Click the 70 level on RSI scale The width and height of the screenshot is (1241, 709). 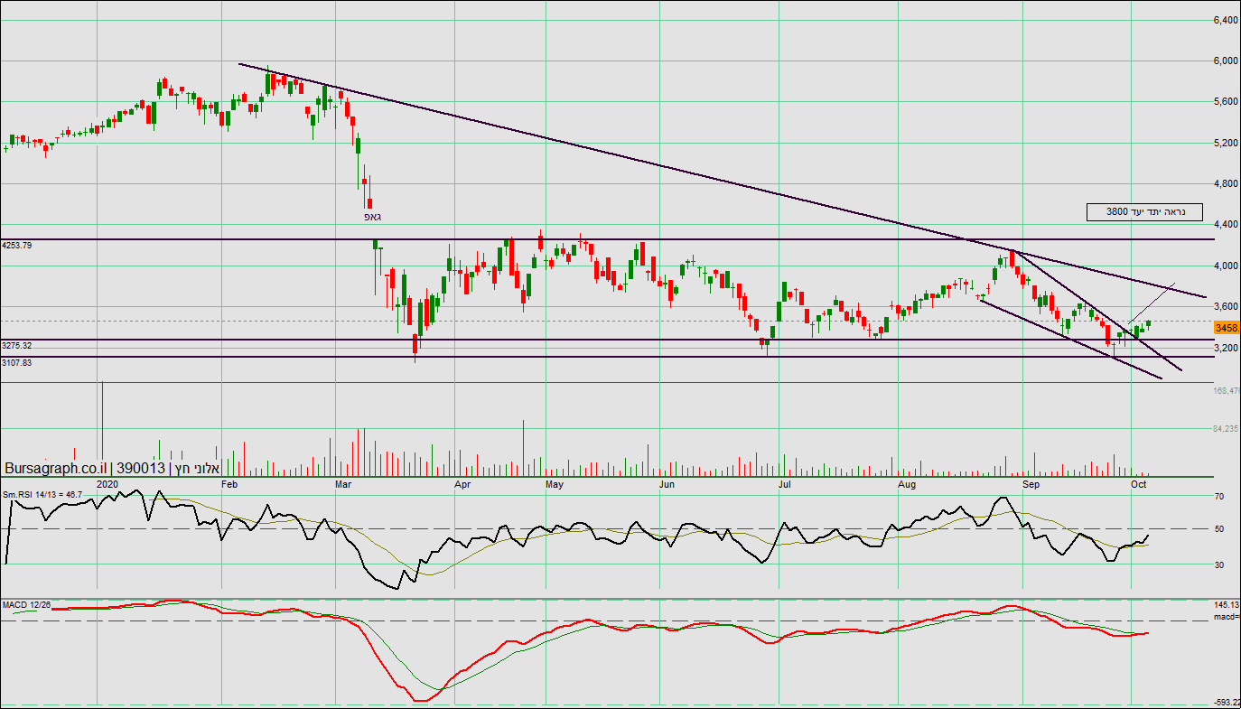tap(1219, 497)
